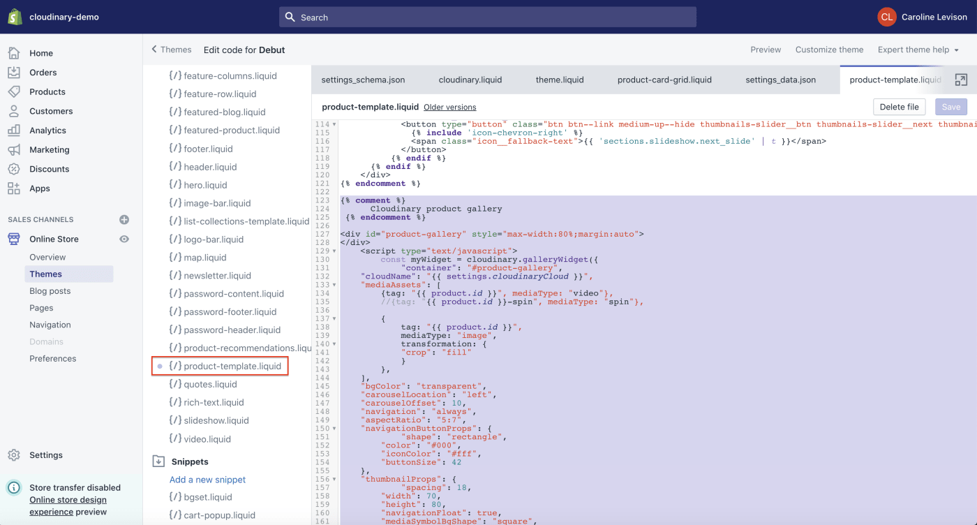The image size is (977, 525).
Task: Open video.liquid file
Action: 200,439
